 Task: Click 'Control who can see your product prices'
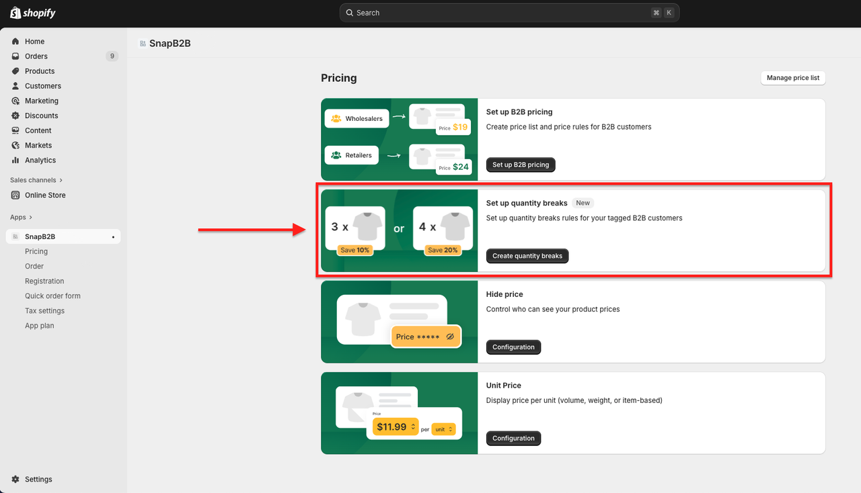553,309
